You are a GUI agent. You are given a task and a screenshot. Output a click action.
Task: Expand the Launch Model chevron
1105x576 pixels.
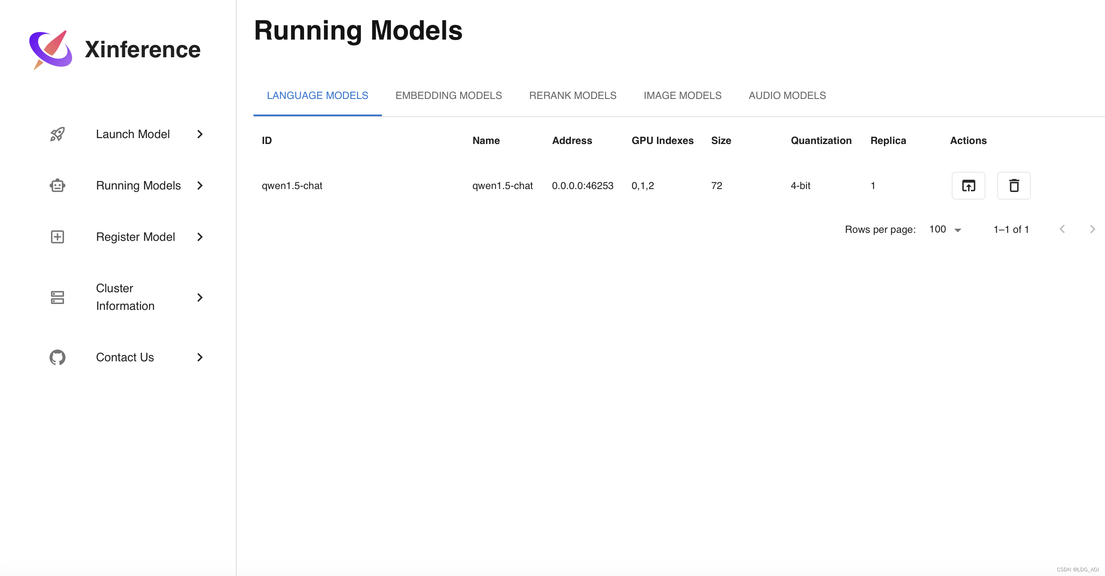200,134
